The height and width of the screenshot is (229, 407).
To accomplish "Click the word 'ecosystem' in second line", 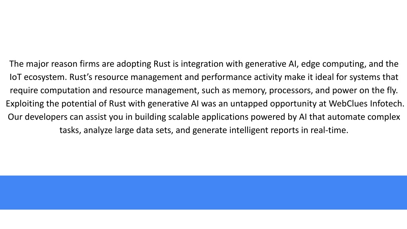I will (45, 78).
